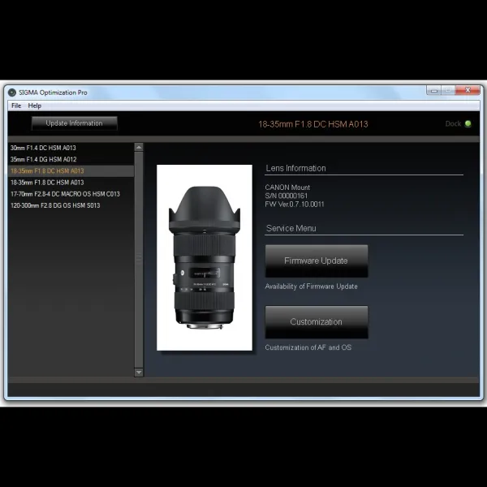Select white 18-35mm F1.8 DC HSM A013 row
The image size is (487, 487).
71,183
